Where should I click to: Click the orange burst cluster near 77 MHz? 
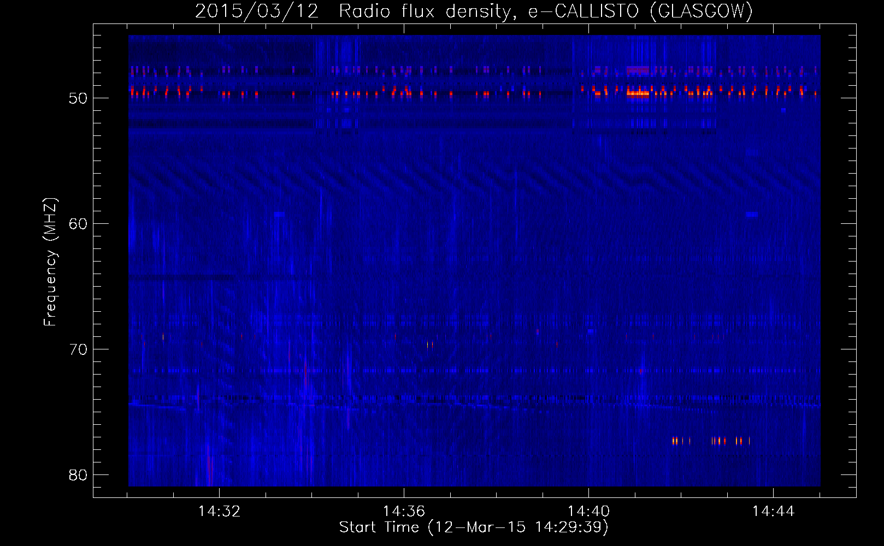(x=711, y=441)
